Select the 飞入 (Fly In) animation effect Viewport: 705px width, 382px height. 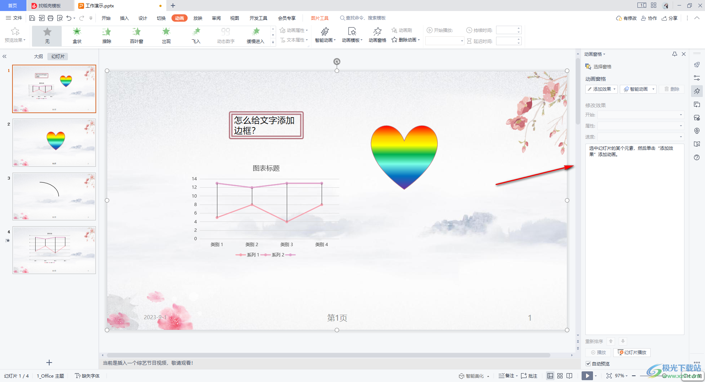pos(196,36)
